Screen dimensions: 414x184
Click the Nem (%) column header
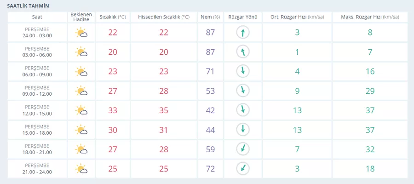tap(210, 17)
